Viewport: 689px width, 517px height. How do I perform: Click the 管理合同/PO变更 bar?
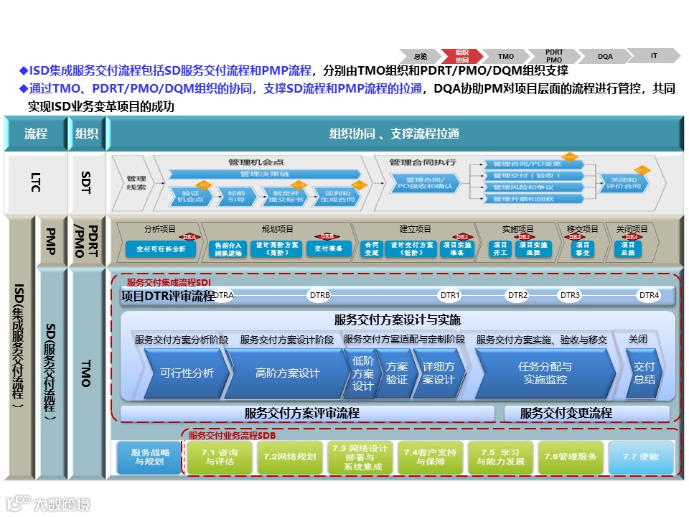(x=533, y=164)
